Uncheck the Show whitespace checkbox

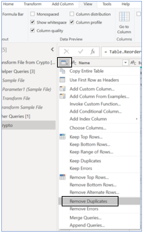pos(33,22)
